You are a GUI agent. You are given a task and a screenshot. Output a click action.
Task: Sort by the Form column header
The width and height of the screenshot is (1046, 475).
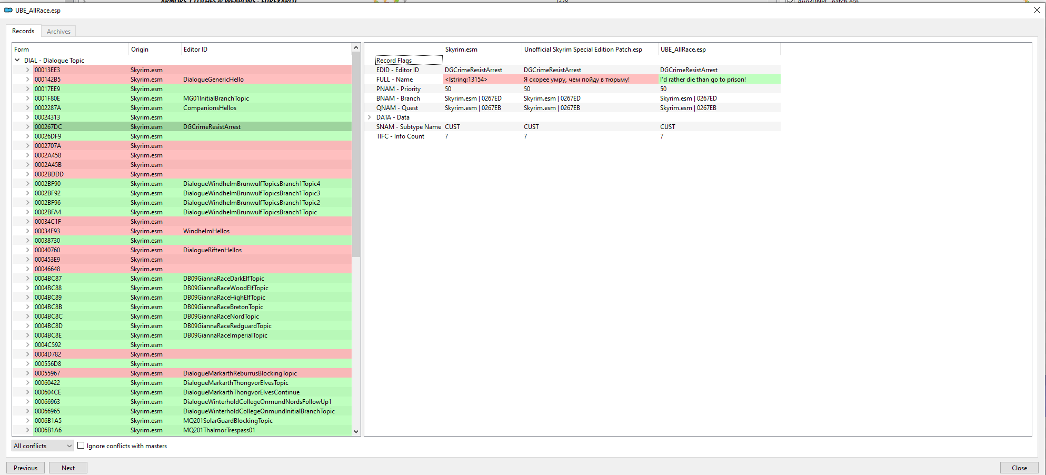click(71, 50)
